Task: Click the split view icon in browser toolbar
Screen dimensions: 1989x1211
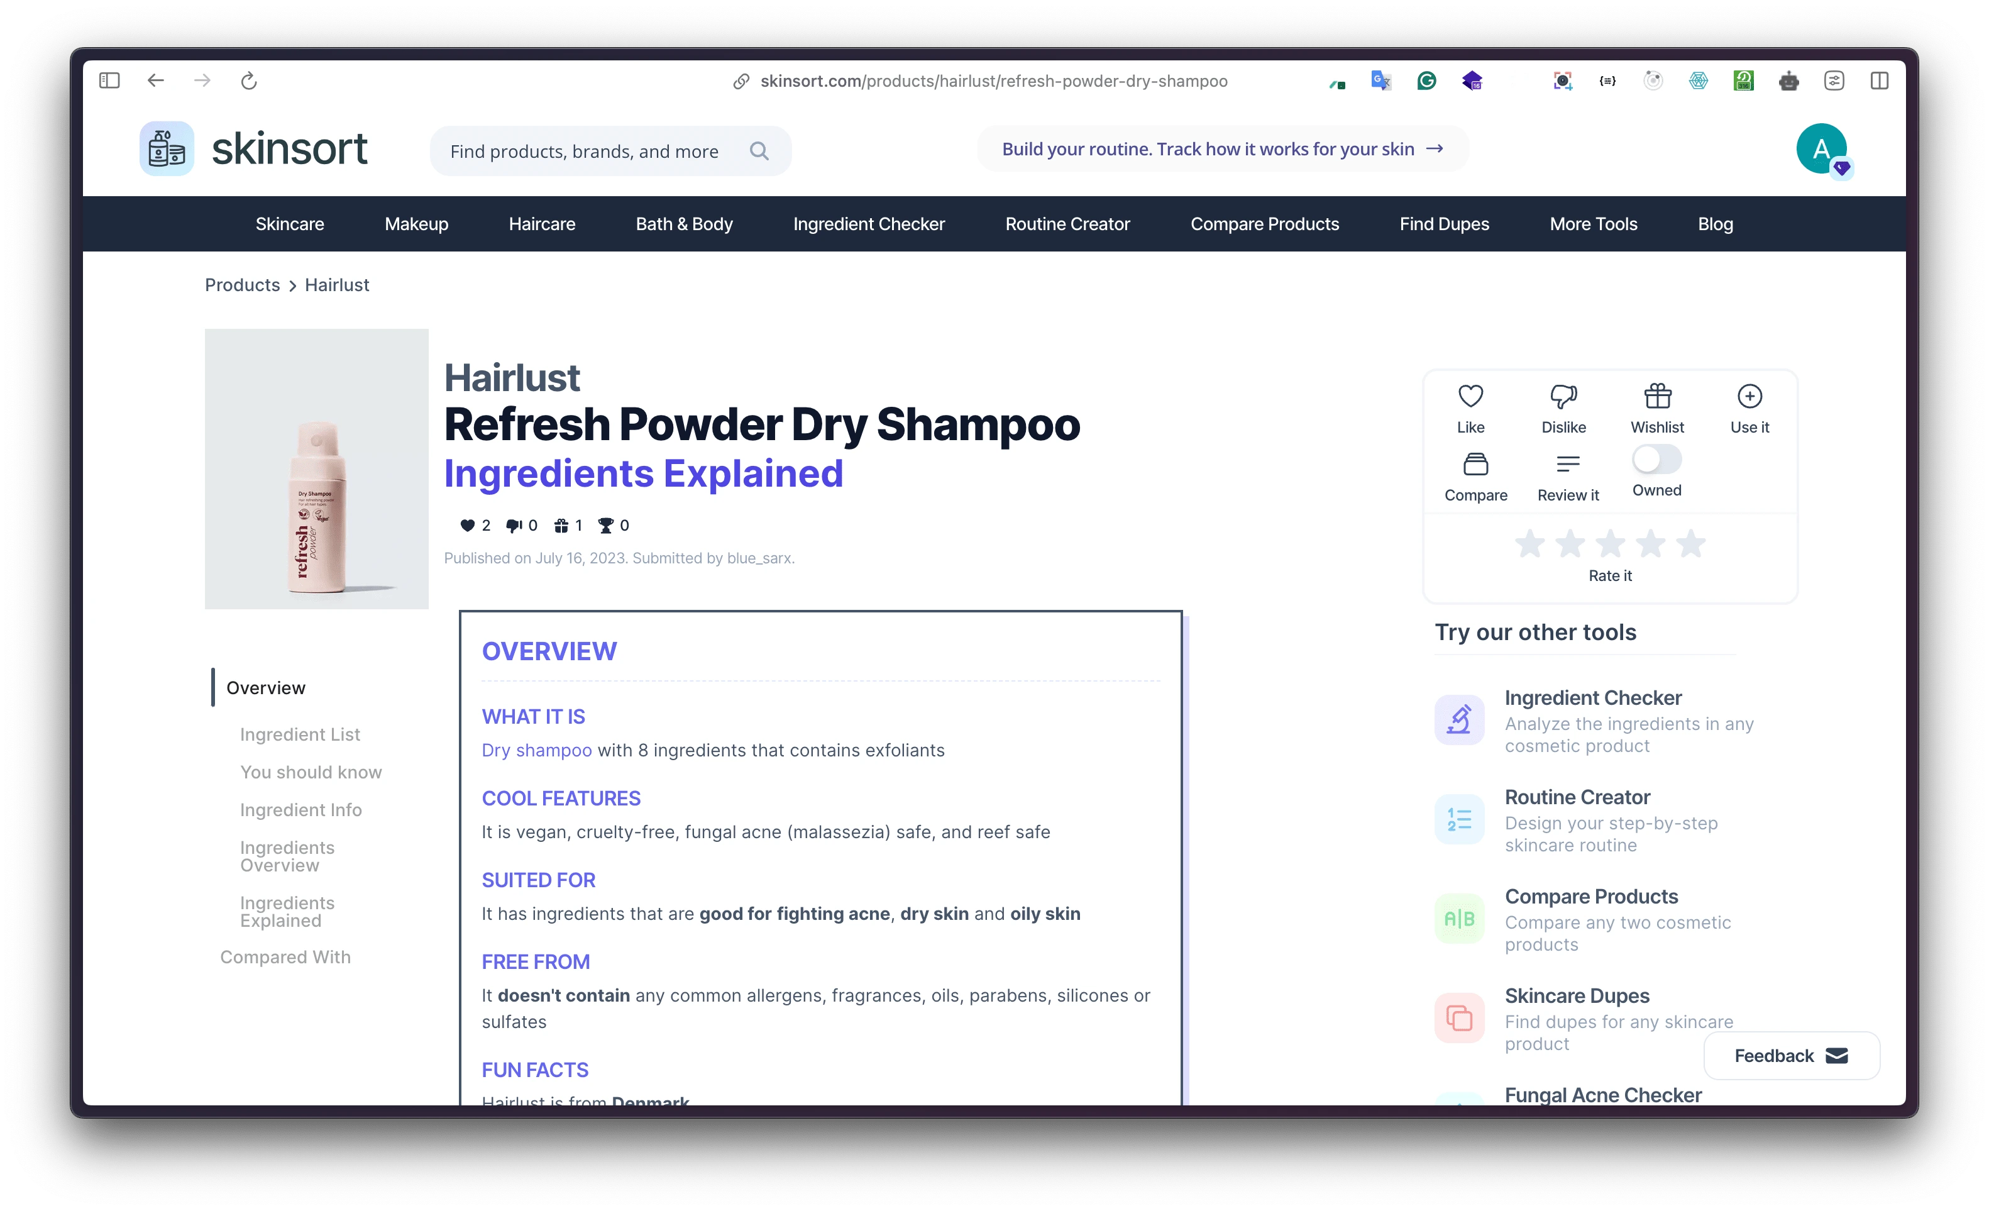Action: [1879, 80]
